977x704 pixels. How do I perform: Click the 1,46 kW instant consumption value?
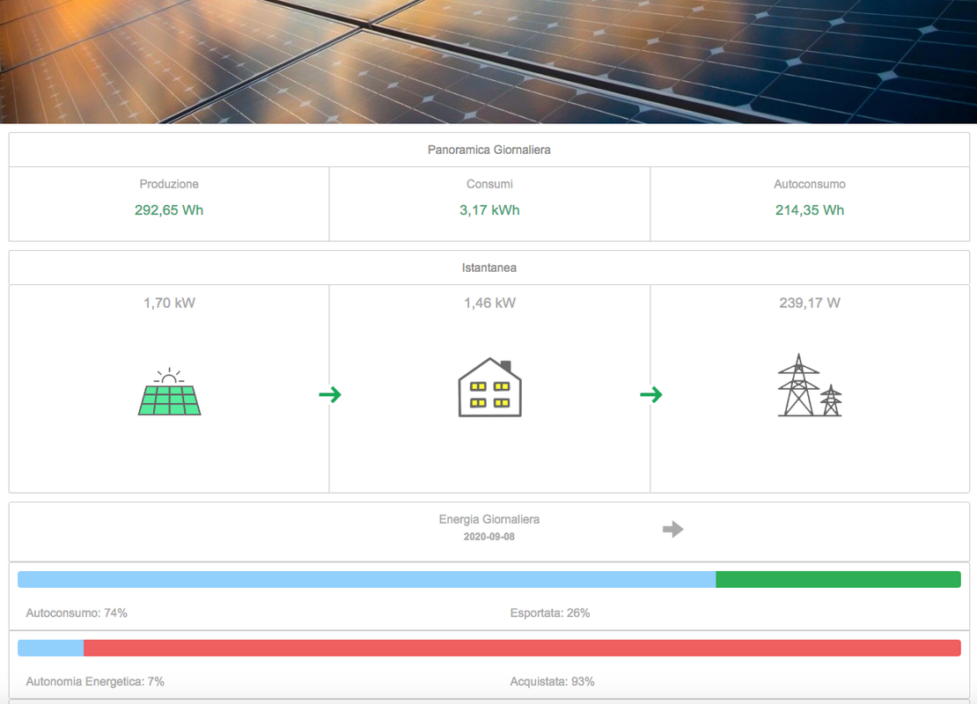pyautogui.click(x=489, y=303)
